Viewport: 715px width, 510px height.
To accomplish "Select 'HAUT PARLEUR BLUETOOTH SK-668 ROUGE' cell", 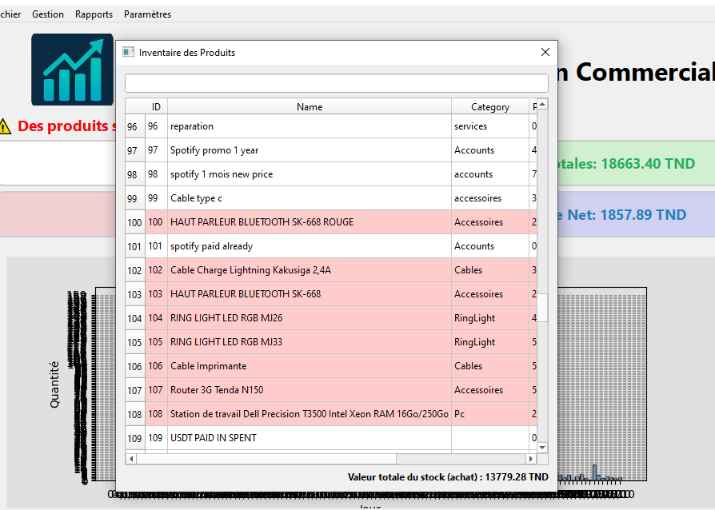I will click(x=310, y=222).
